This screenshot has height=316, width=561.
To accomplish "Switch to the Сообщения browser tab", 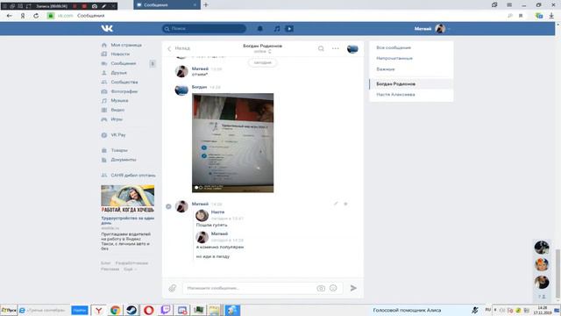I will pyautogui.click(x=167, y=5).
